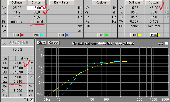Click Custom button in the Vap/Fp panel
This screenshot has height=102, width=170.
(x=101, y=2)
